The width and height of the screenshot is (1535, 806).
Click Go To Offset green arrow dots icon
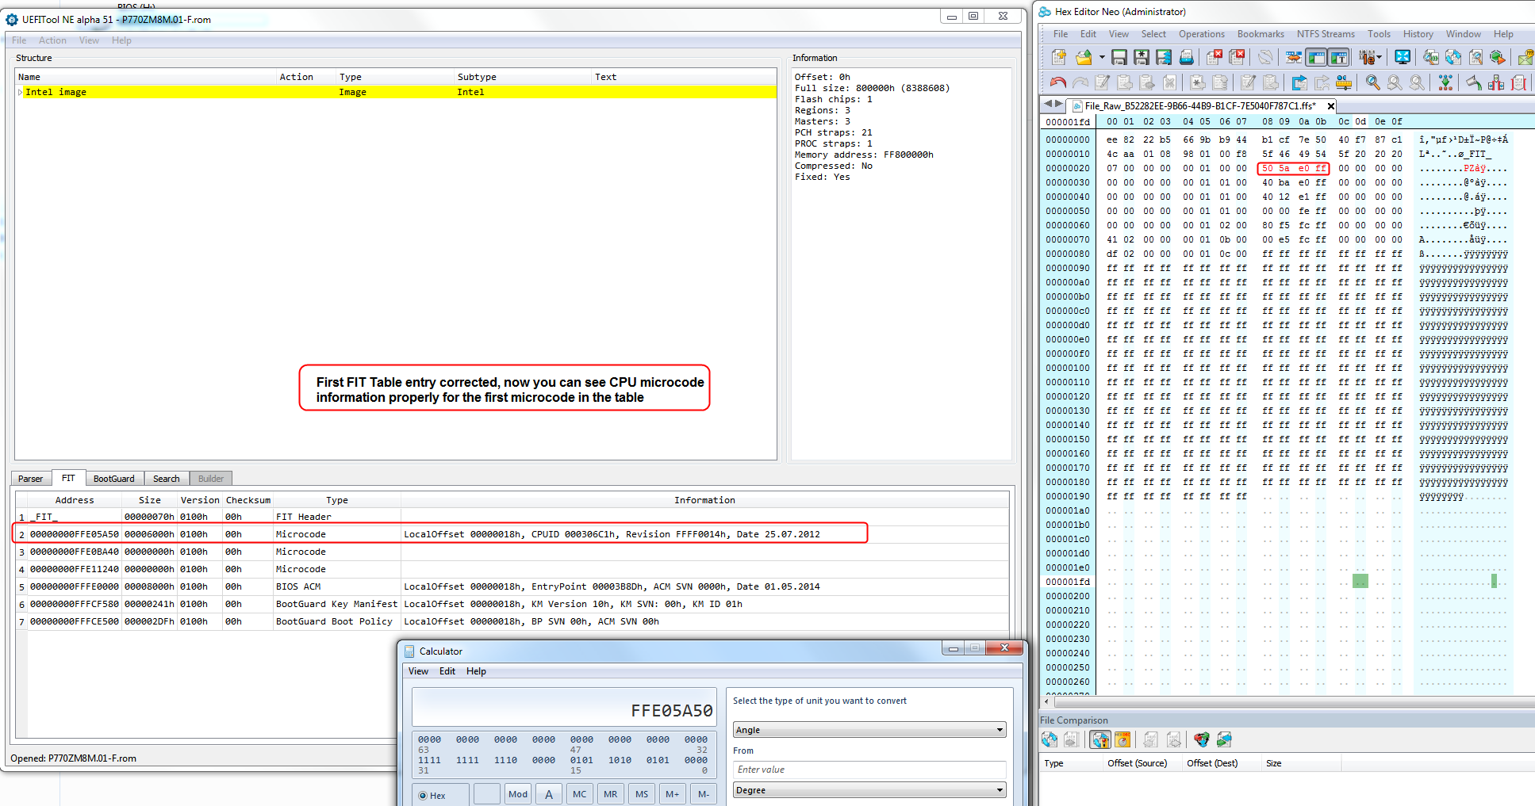coord(1445,82)
